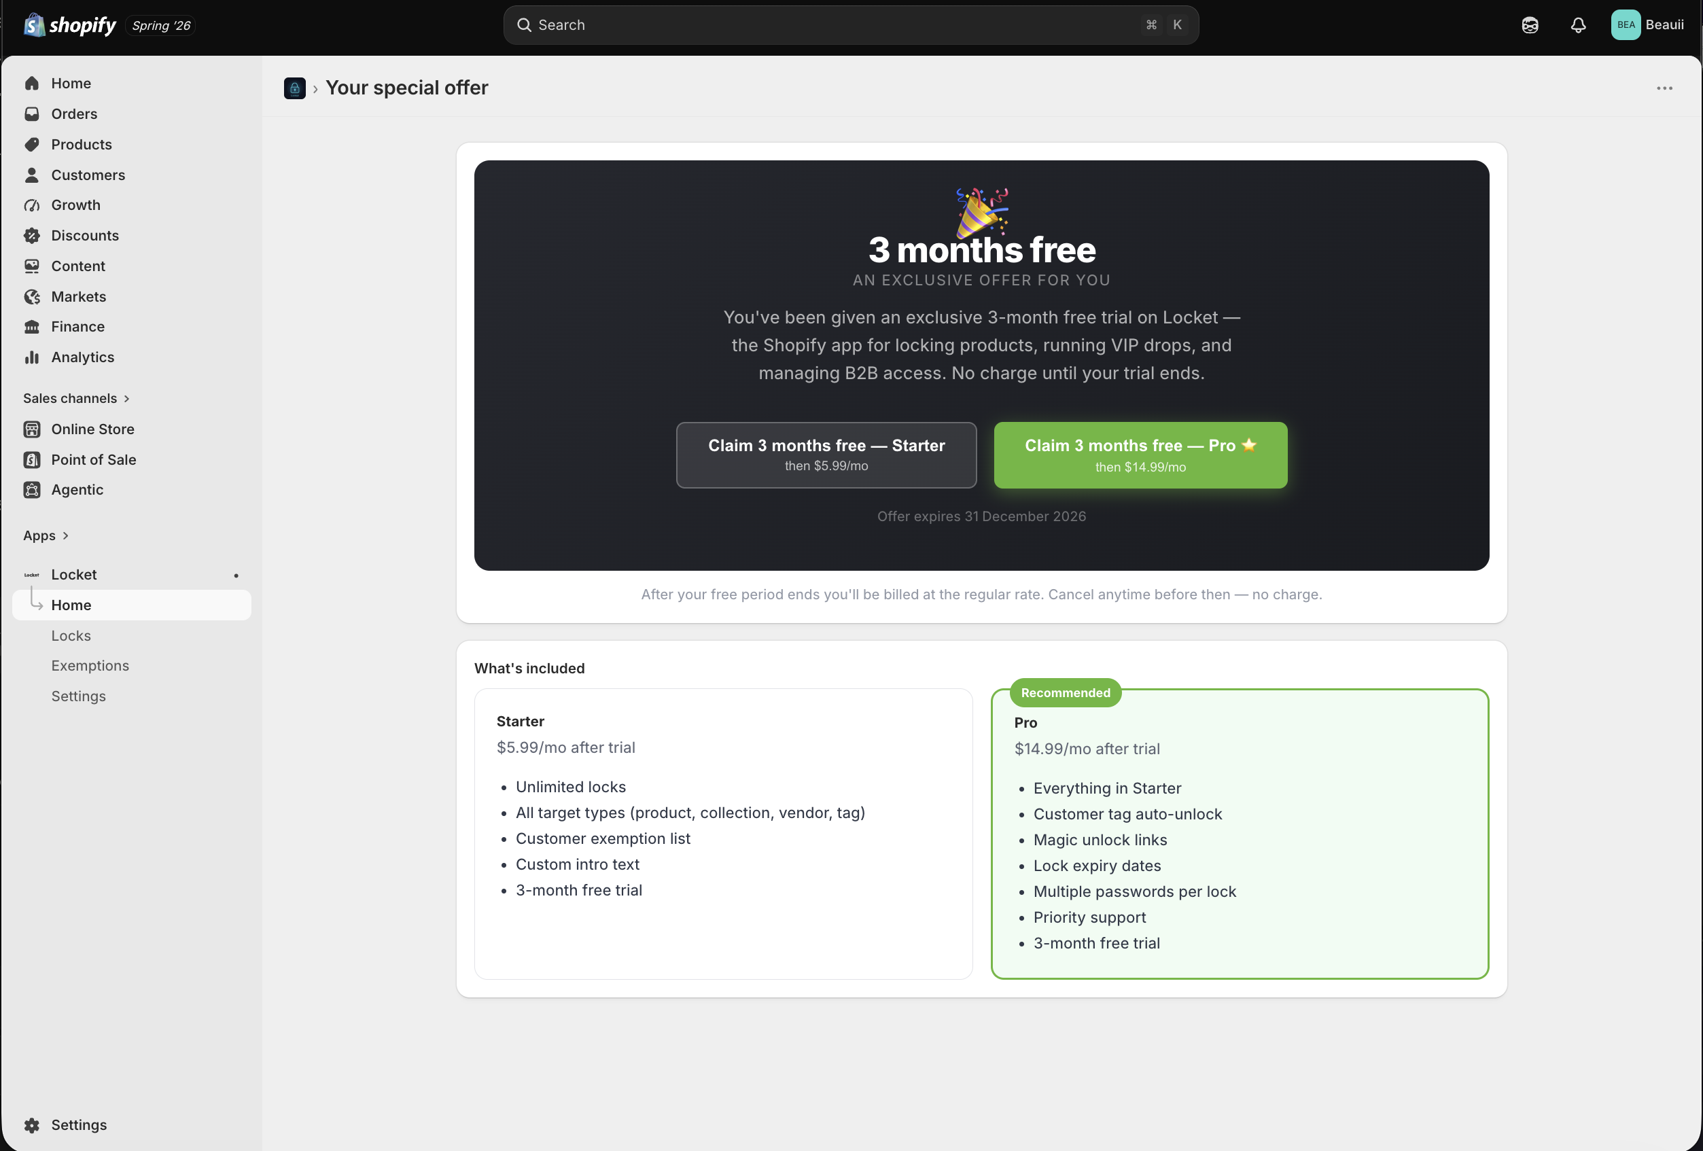Click the Markets globe icon
Image resolution: width=1703 pixels, height=1151 pixels.
coord(31,297)
